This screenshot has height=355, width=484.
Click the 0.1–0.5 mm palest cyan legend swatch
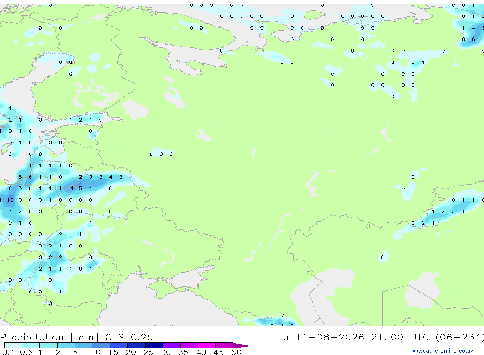[13, 345]
